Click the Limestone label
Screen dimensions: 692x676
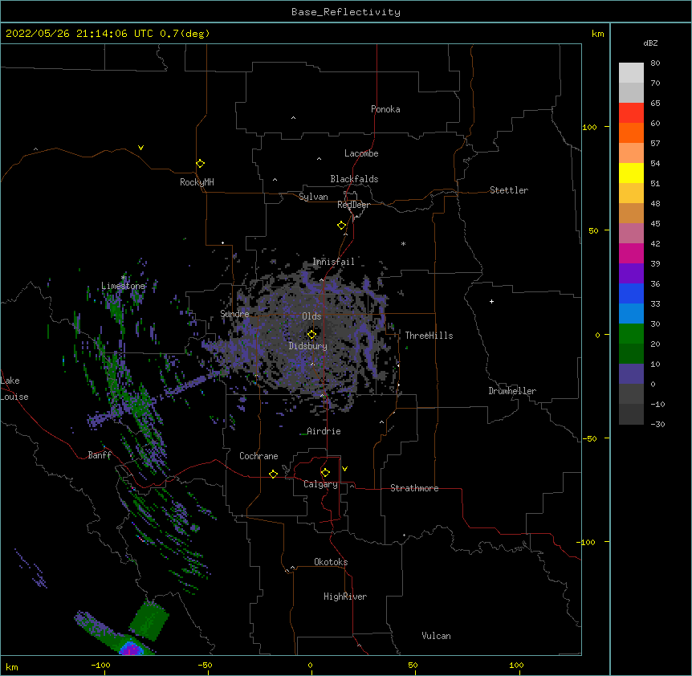coord(123,286)
